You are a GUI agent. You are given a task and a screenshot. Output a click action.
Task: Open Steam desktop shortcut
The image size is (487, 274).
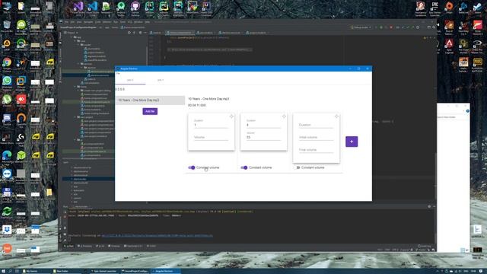click(478, 8)
